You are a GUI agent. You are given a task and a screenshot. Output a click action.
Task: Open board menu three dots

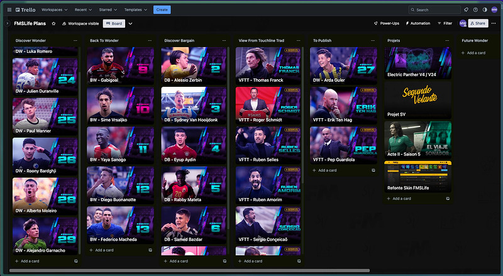494,23
